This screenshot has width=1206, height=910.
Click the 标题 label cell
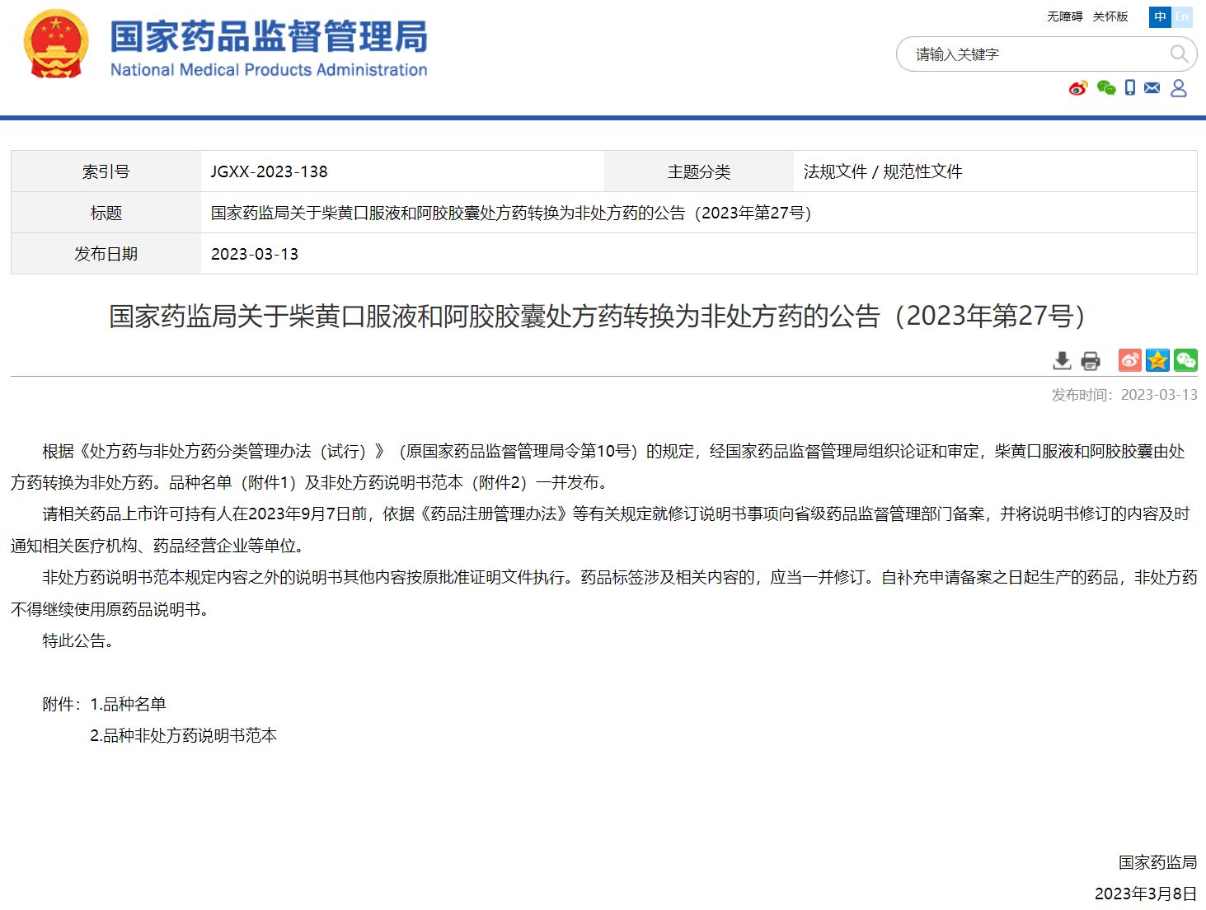[106, 213]
